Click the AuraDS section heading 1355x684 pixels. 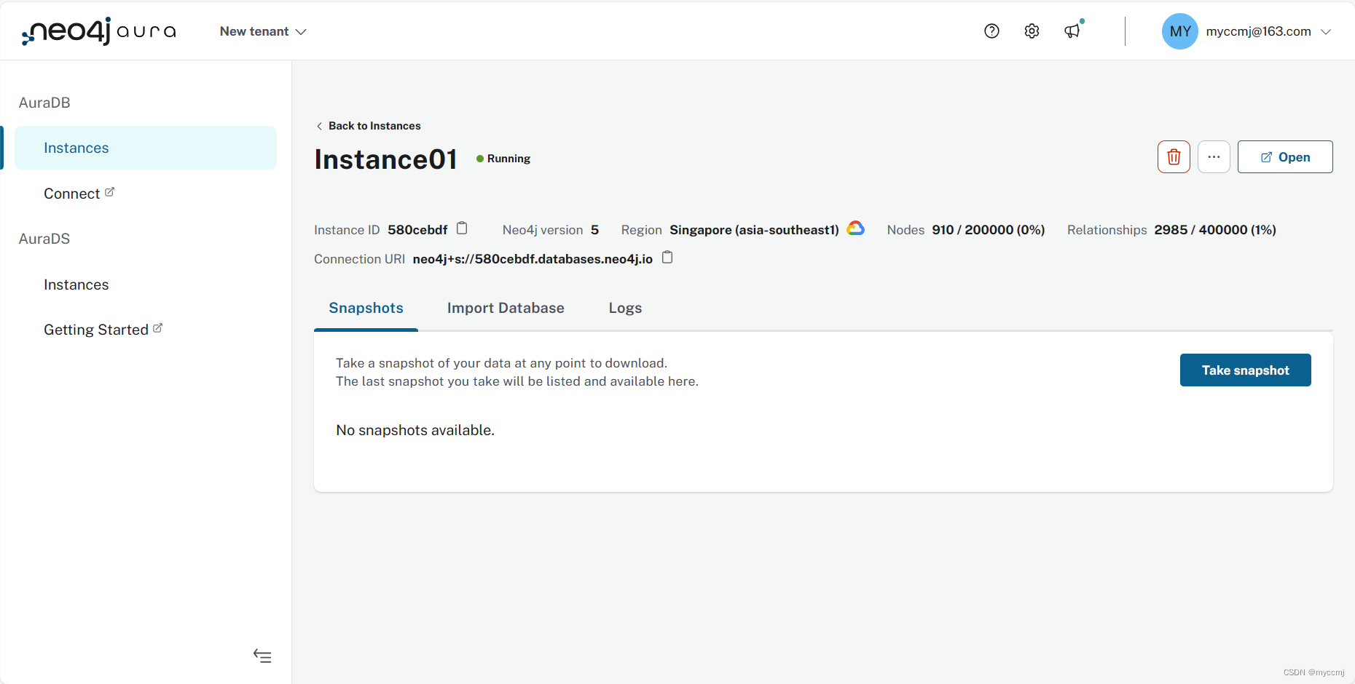pyautogui.click(x=44, y=239)
